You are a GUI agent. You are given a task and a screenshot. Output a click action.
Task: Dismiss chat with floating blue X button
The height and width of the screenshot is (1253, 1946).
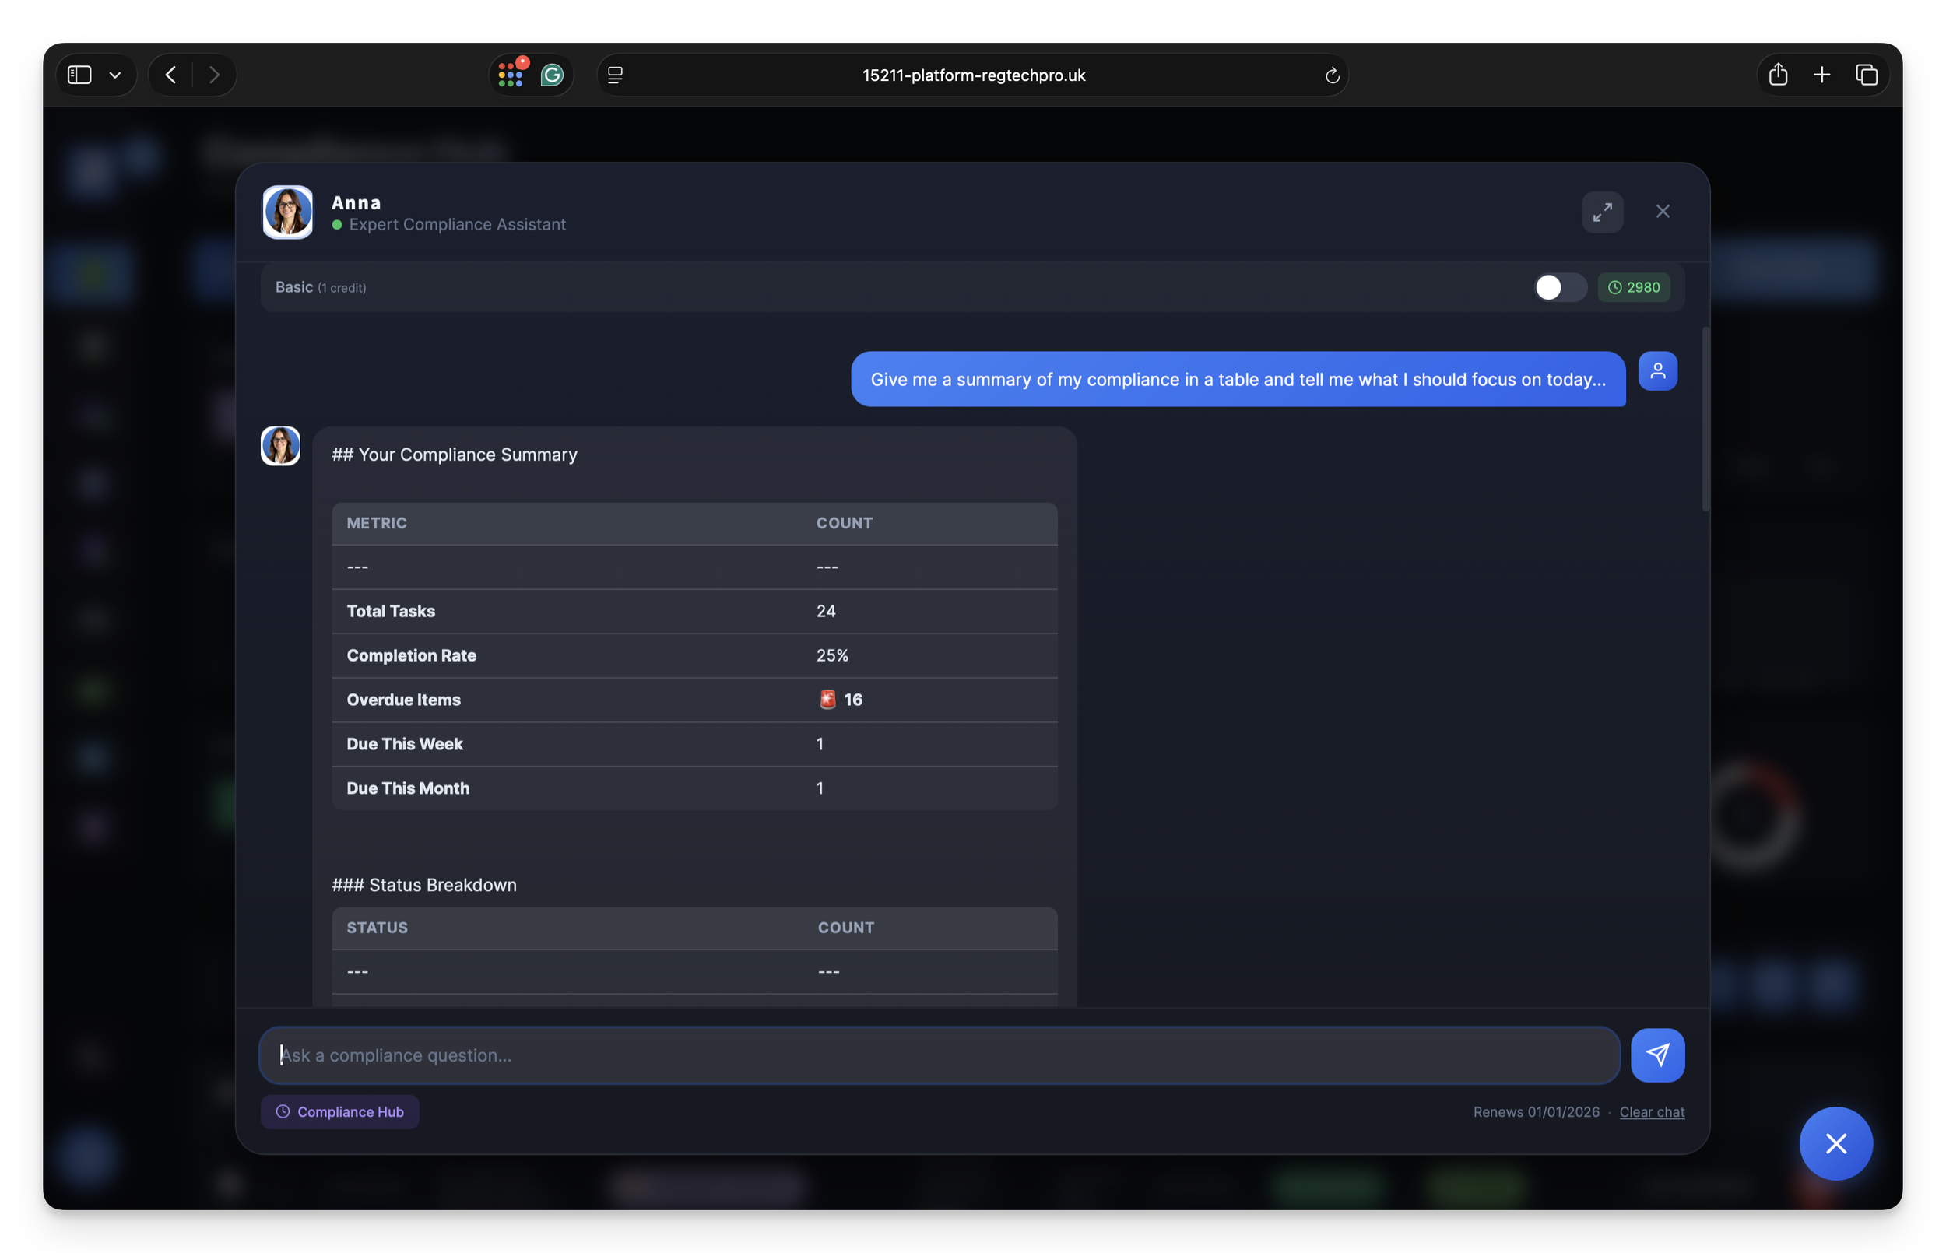1835,1143
